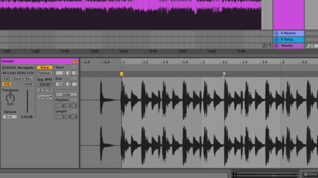Click the purple track header block
318x178 pixels.
[288, 14]
